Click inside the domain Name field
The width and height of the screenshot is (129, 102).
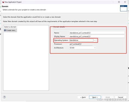point(97,33)
